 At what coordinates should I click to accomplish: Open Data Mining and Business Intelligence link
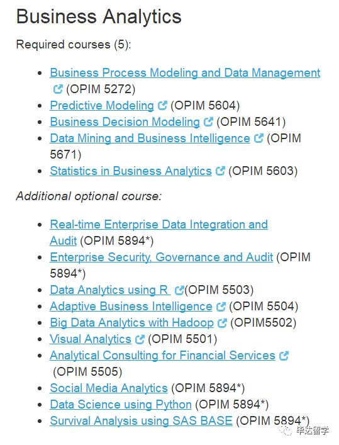150,138
